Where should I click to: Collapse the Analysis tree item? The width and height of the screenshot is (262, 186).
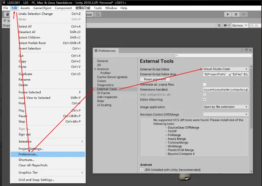(x=95, y=69)
